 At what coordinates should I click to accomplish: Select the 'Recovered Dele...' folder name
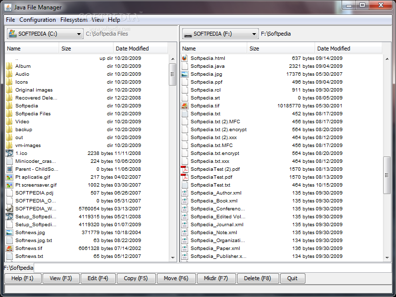click(x=36, y=98)
